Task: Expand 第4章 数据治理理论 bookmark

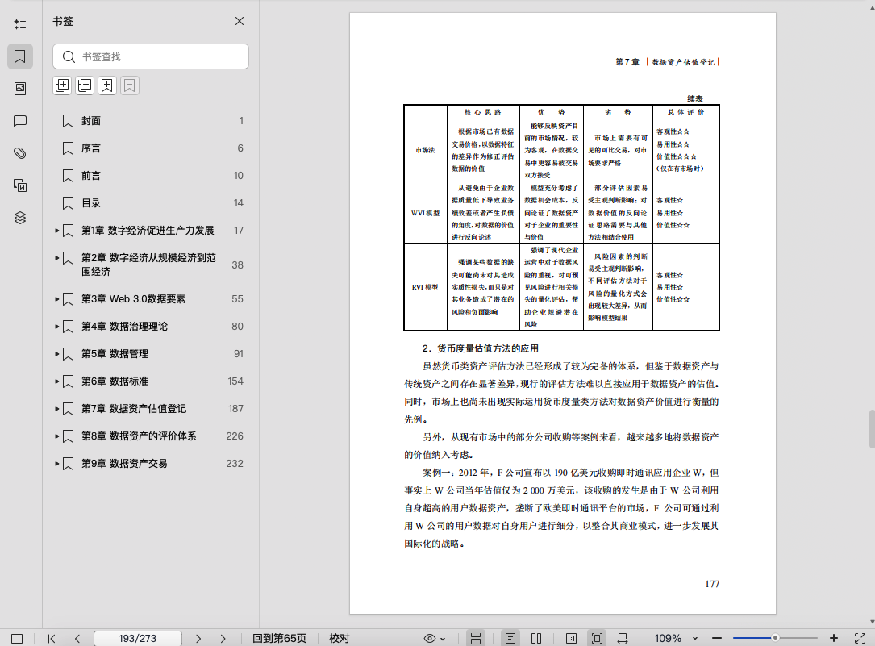Action: pos(57,327)
